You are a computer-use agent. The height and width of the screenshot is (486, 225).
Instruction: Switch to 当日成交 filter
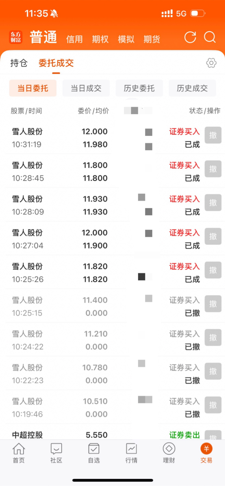point(86,88)
